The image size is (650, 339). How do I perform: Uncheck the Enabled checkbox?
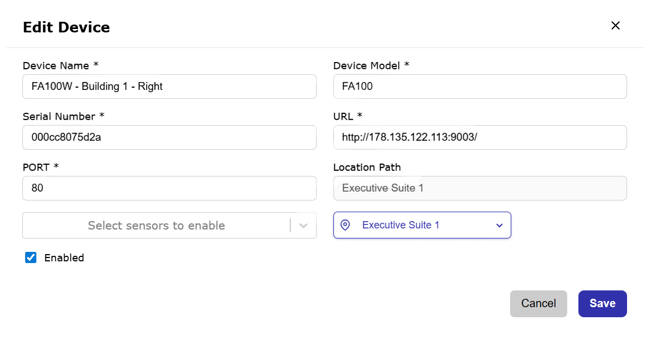[31, 257]
